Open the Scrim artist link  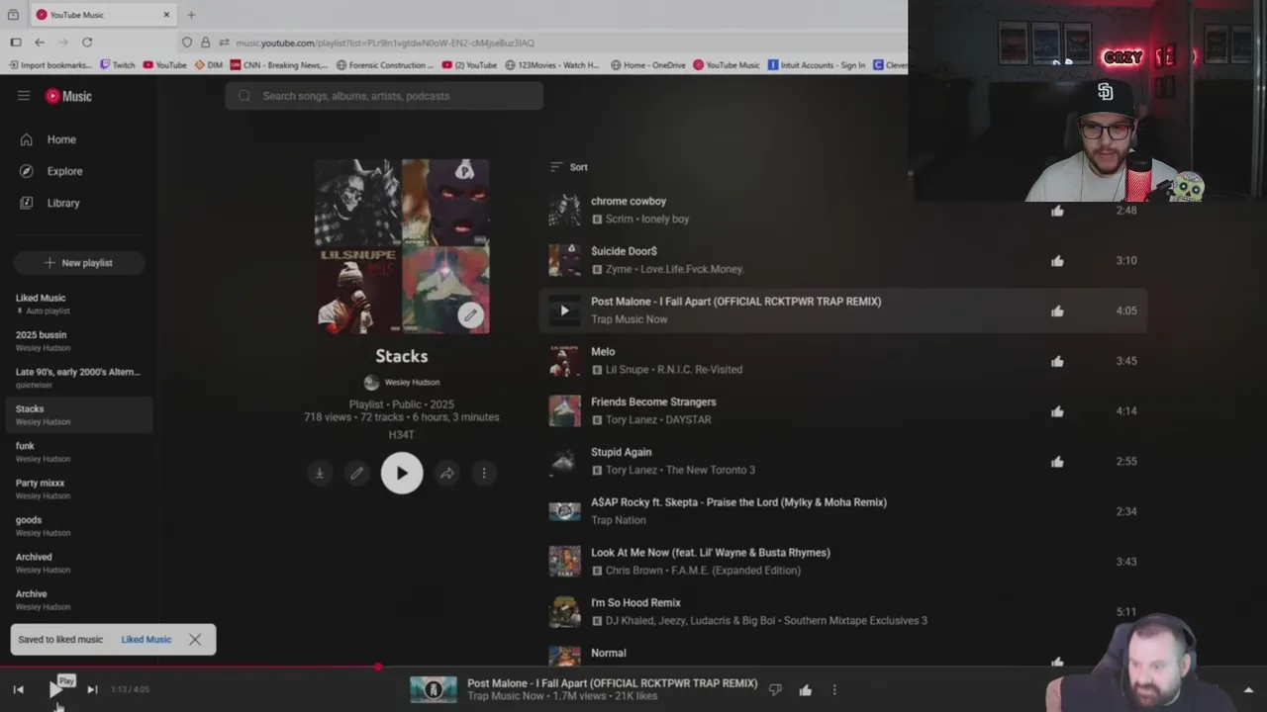coord(619,220)
